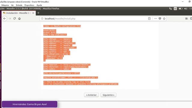Click the $CFG->dbhost localhost line
The width and height of the screenshot is (192, 108).
point(59,43)
